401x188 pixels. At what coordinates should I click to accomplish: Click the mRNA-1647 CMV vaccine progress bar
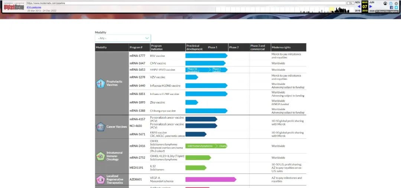point(205,63)
